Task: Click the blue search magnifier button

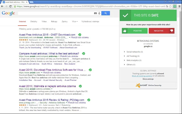Action: point(106,13)
